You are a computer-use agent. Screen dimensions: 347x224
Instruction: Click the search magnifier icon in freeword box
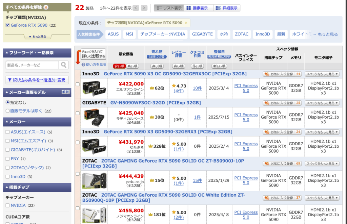click(63, 65)
